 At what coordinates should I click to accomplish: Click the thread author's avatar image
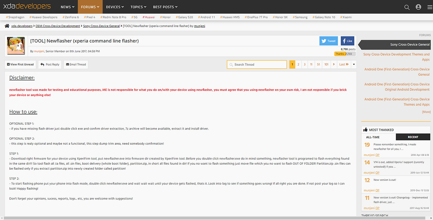coord(16,46)
